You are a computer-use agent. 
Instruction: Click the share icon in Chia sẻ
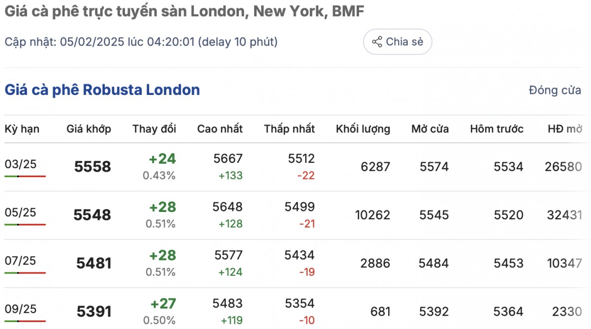pyautogui.click(x=377, y=42)
